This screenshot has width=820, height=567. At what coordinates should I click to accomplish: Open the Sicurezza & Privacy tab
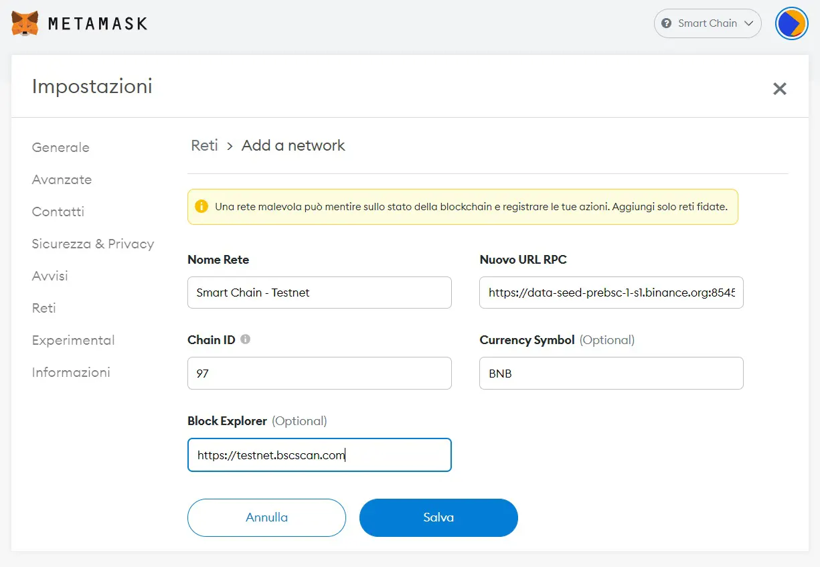click(93, 244)
